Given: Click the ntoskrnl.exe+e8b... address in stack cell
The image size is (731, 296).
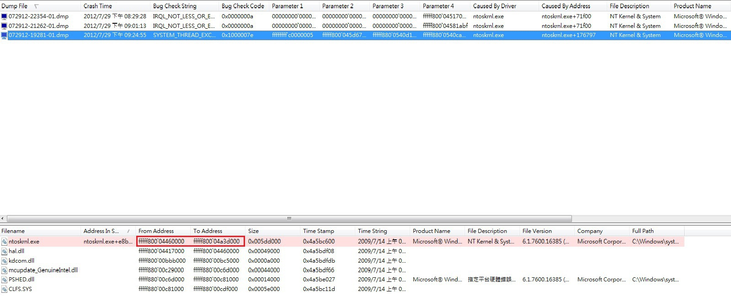Looking at the screenshot, I should [x=108, y=241].
